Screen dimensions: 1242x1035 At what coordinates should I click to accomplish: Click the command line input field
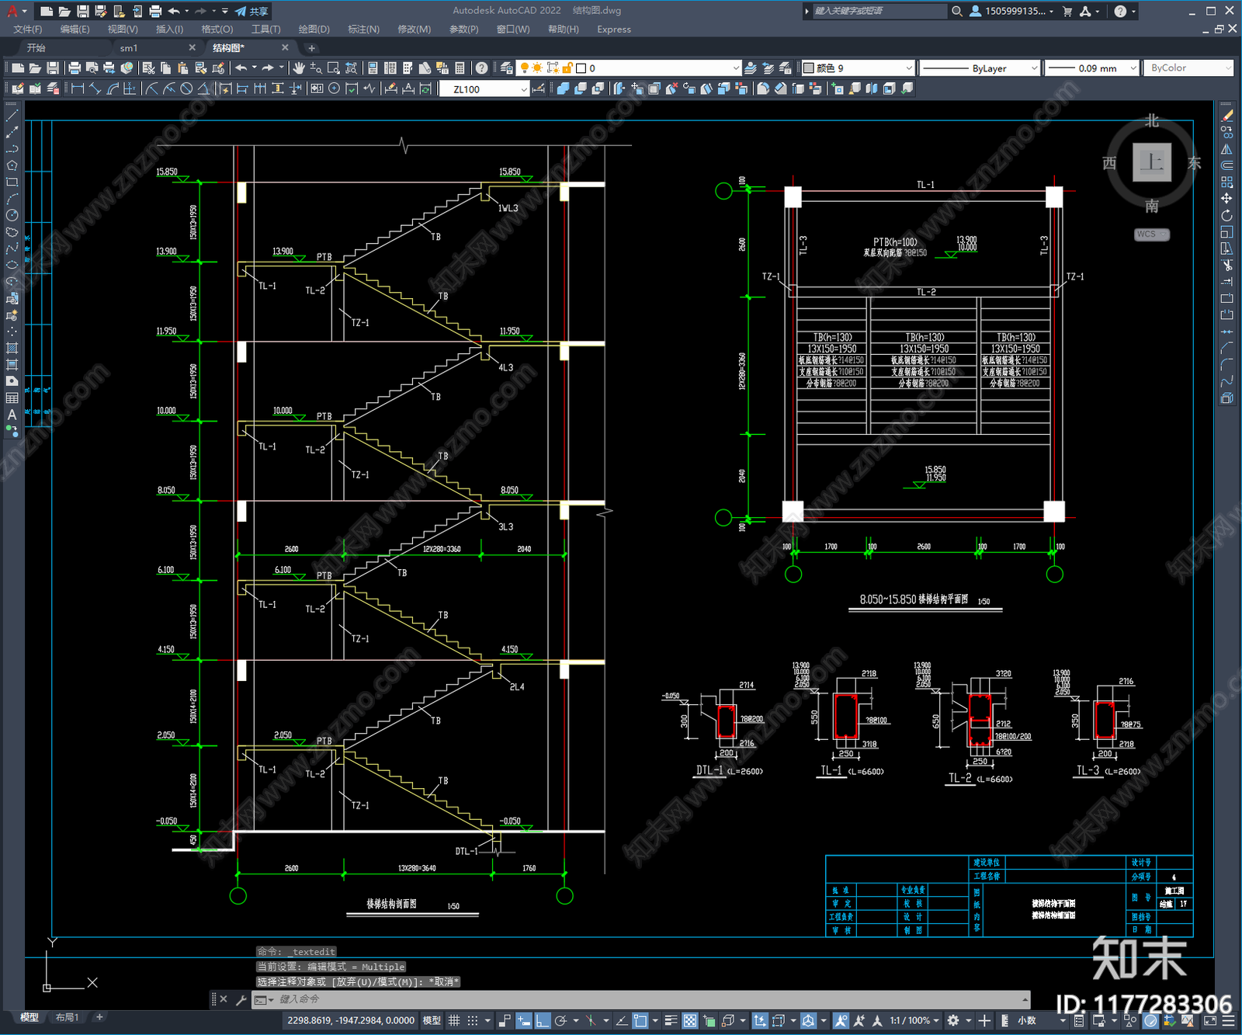point(648,999)
